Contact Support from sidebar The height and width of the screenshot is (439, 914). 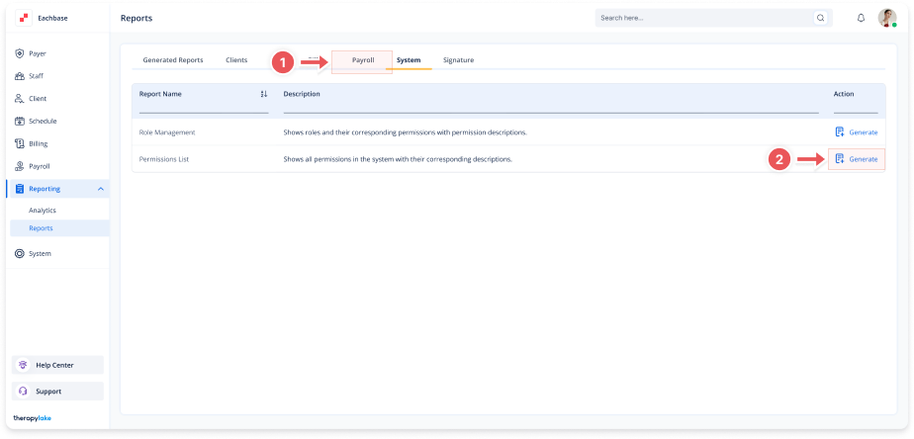[x=57, y=392]
